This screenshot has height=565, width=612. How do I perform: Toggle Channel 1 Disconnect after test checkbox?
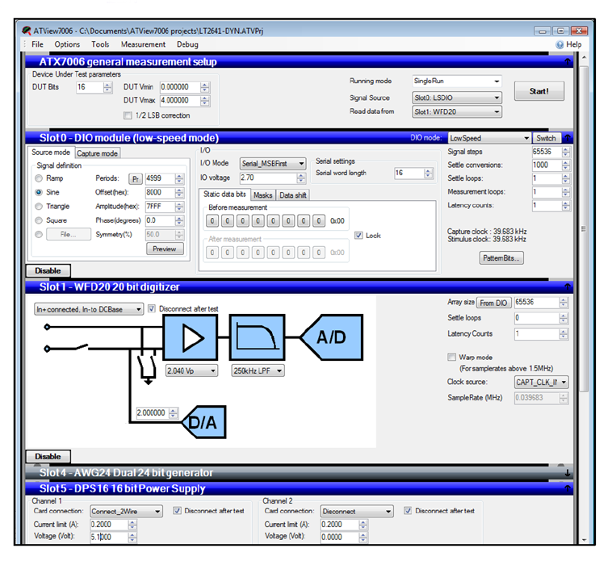[177, 510]
